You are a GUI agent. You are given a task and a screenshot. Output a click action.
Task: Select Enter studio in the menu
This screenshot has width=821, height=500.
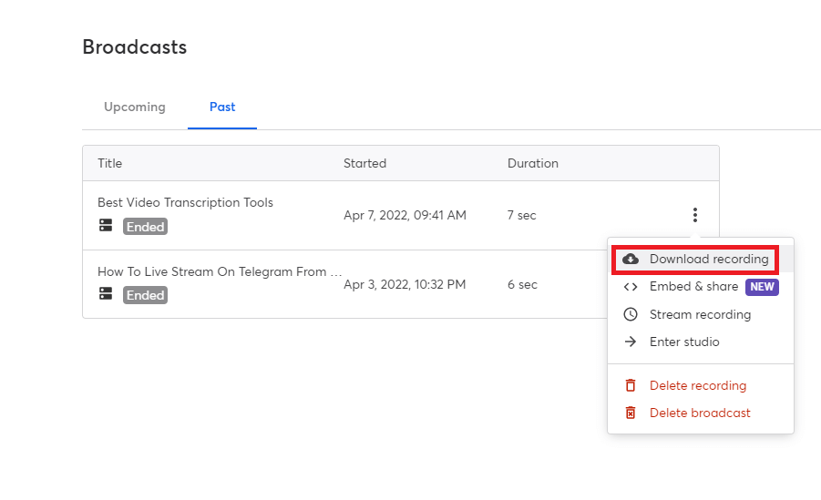(684, 342)
